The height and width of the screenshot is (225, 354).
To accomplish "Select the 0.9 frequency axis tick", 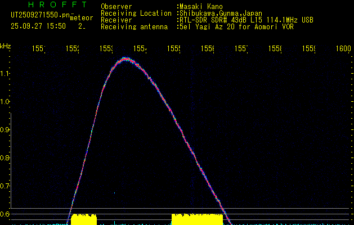I will coord(6,130).
